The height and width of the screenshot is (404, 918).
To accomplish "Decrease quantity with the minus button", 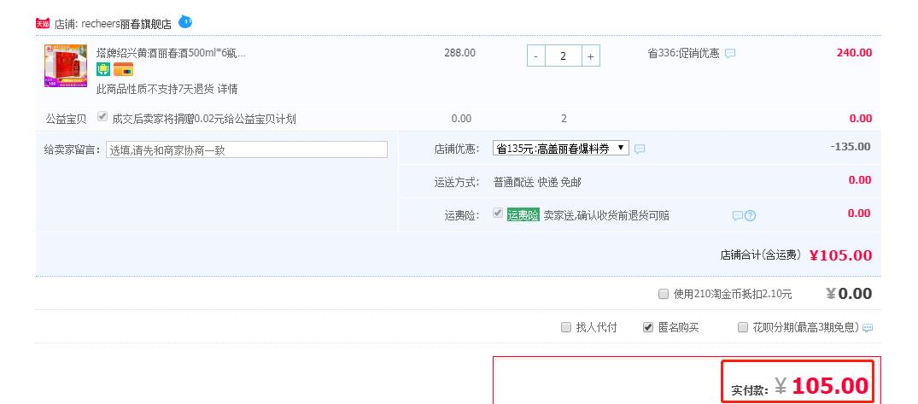I will coord(536,56).
